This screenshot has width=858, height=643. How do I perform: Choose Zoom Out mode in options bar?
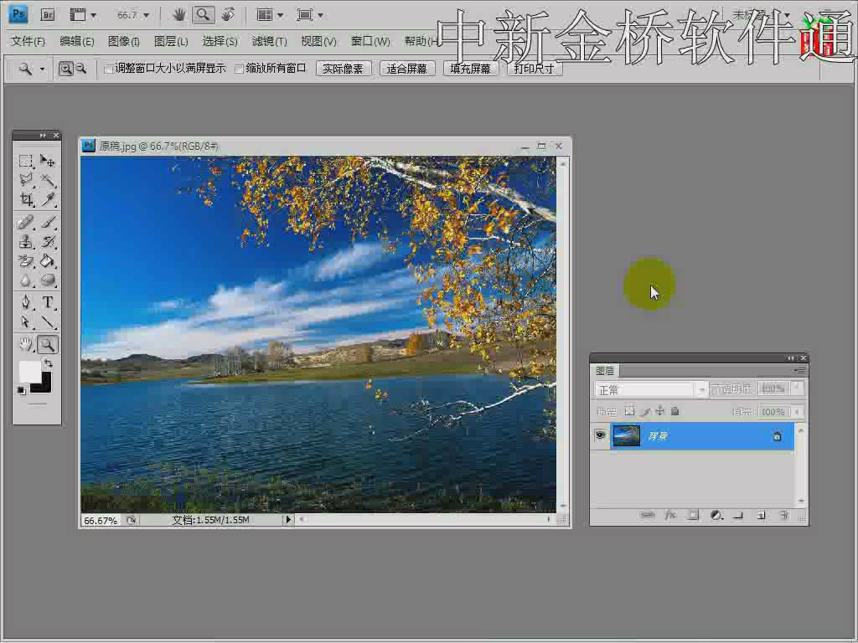pyautogui.click(x=81, y=69)
